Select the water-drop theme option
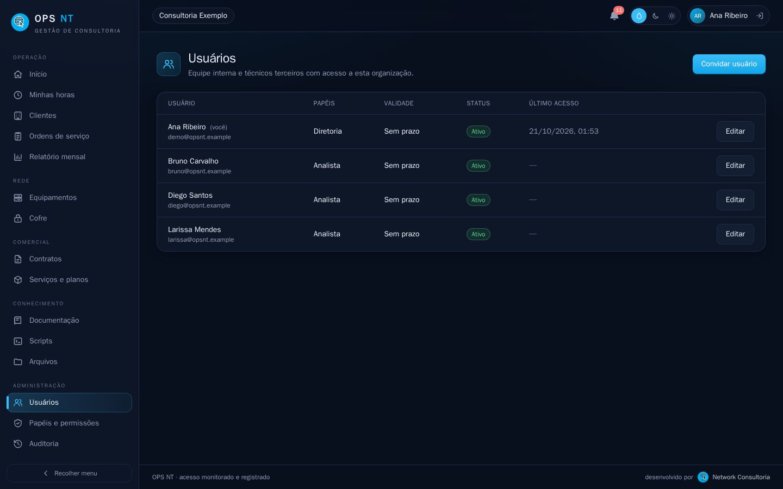The width and height of the screenshot is (783, 489). (639, 16)
